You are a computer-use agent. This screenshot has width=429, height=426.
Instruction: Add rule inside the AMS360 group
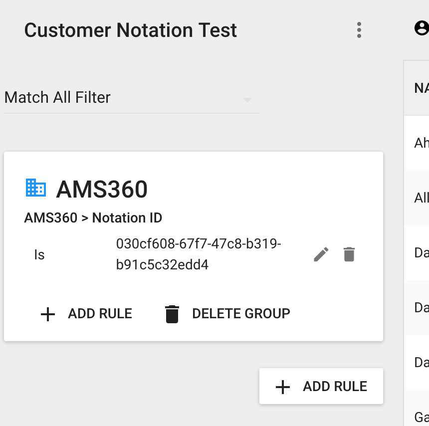coord(86,314)
